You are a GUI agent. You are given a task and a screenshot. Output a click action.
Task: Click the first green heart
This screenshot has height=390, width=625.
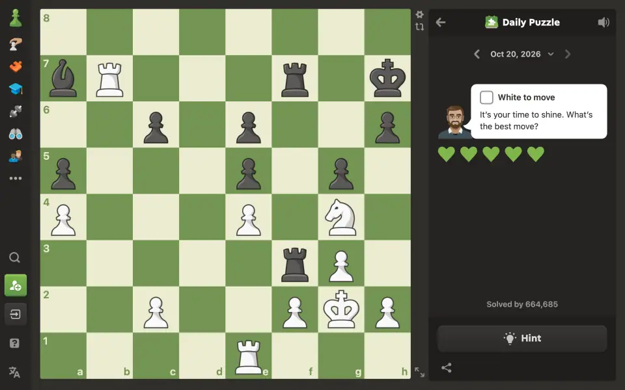[x=447, y=154]
